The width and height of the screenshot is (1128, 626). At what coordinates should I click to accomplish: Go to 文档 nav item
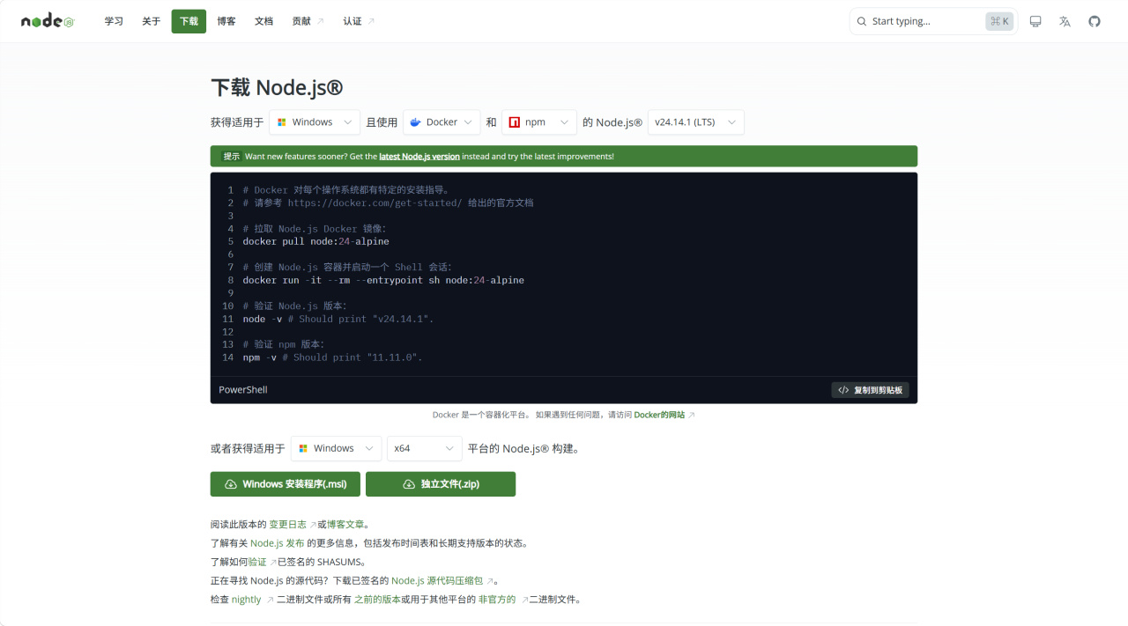[x=263, y=21]
